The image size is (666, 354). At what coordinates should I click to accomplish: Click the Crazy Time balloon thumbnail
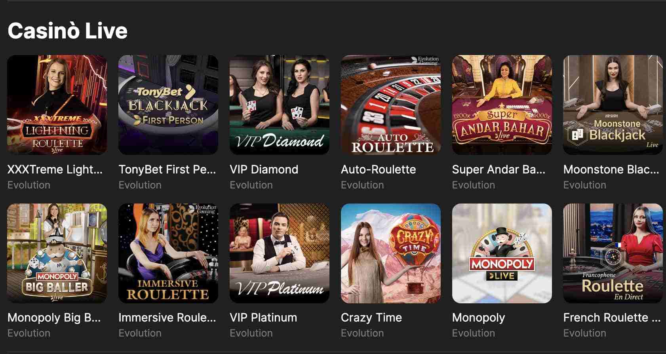tap(391, 253)
